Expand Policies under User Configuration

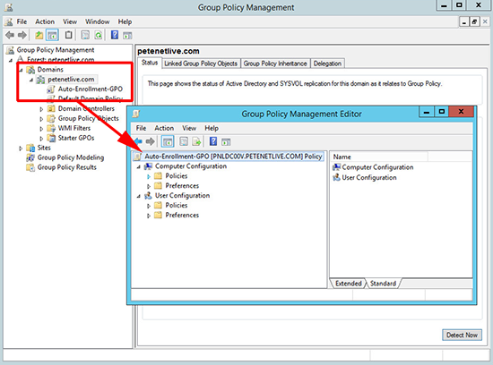pos(149,206)
